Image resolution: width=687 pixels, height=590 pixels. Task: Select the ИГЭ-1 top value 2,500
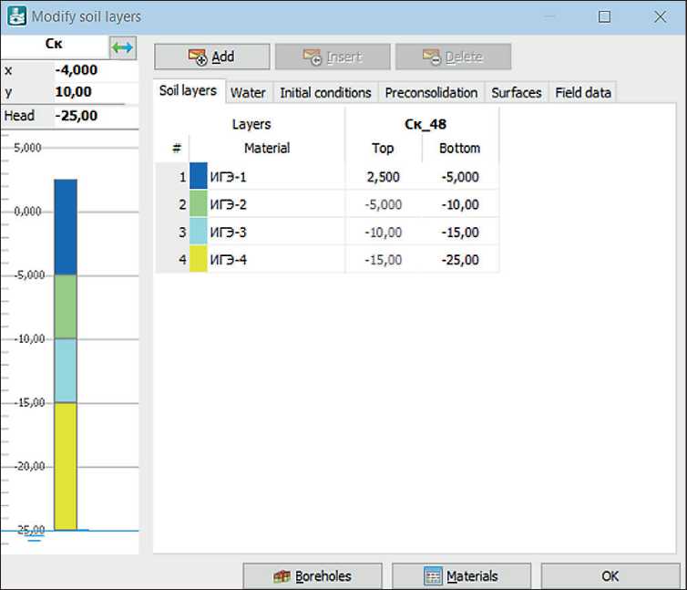(383, 177)
